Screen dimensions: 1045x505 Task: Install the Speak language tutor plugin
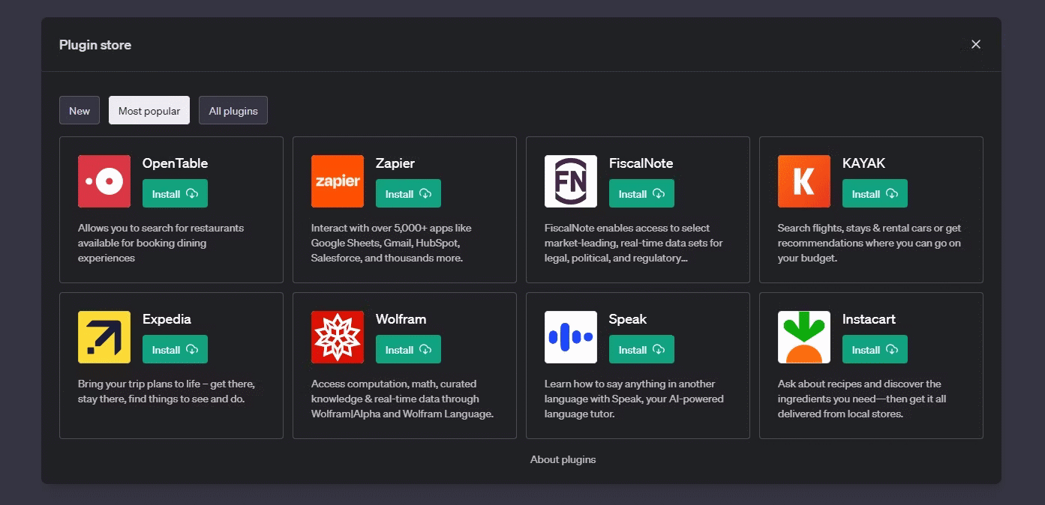click(641, 348)
